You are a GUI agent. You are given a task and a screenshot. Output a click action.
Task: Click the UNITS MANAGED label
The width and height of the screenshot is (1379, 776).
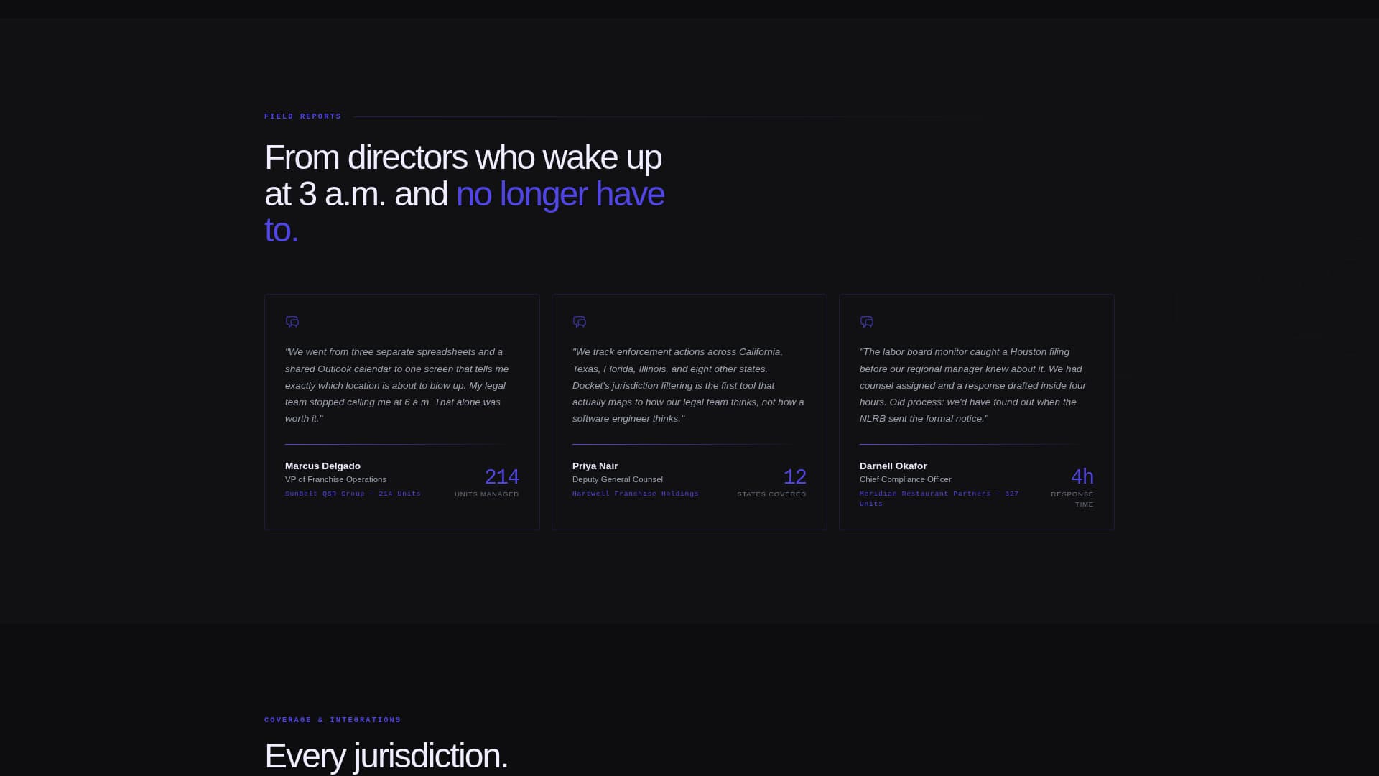coord(487,494)
